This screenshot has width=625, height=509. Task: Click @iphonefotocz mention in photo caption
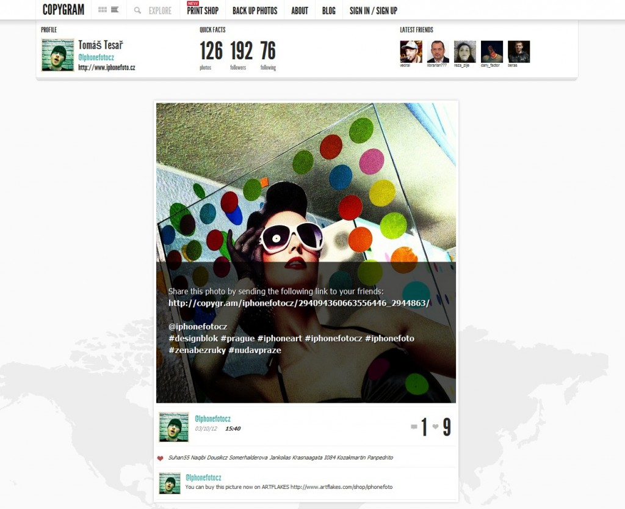tap(198, 326)
